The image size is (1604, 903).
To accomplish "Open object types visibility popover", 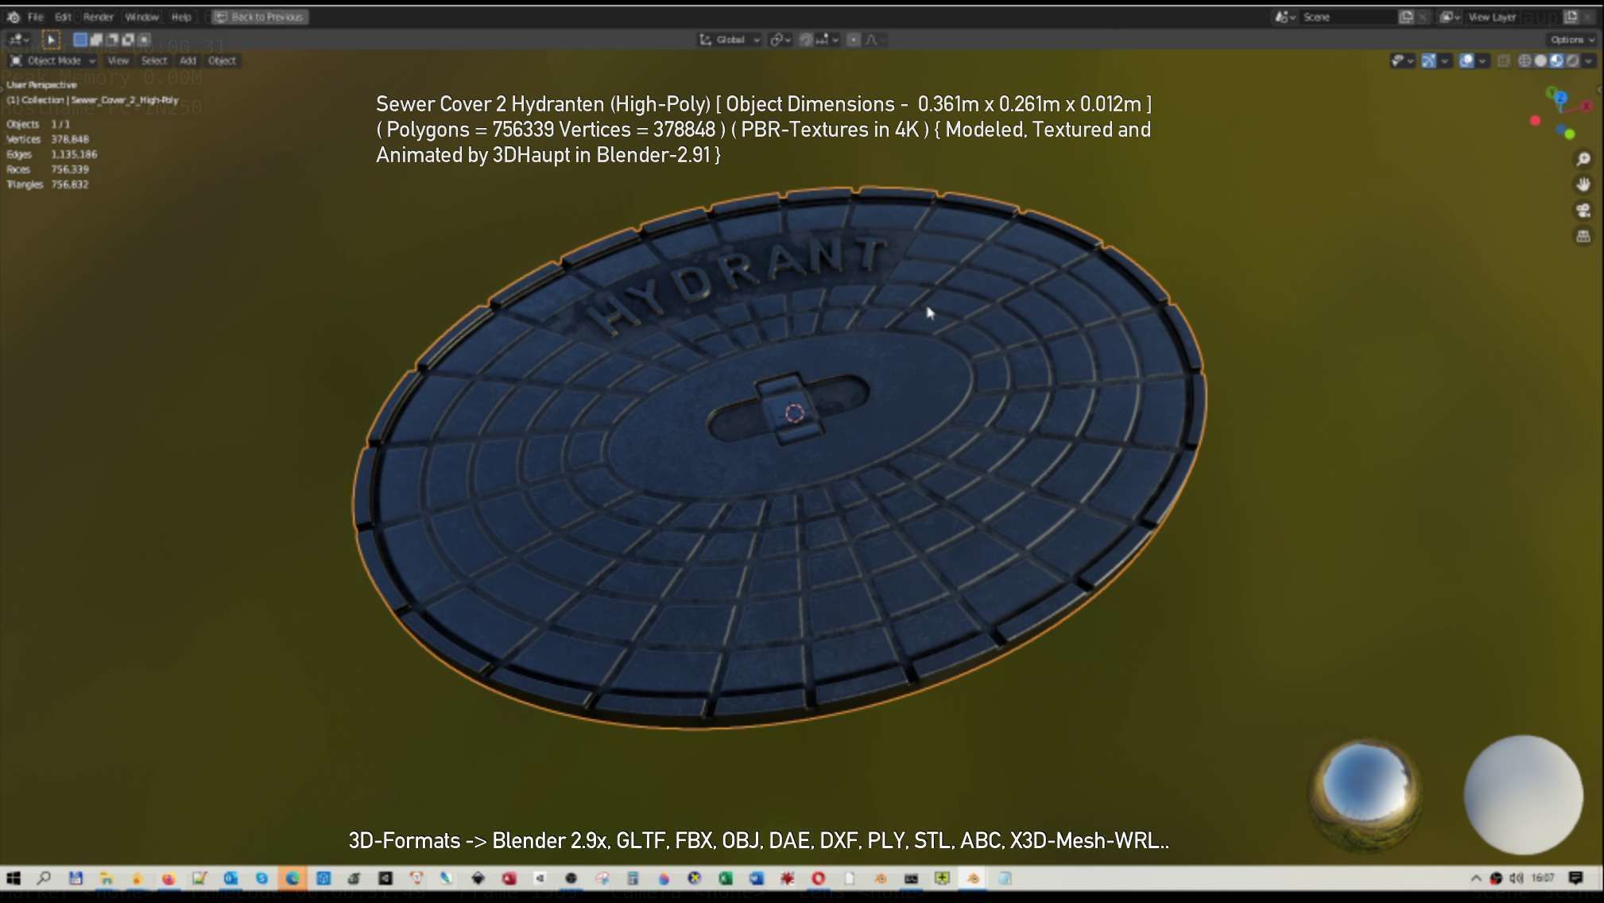I will tap(1401, 60).
